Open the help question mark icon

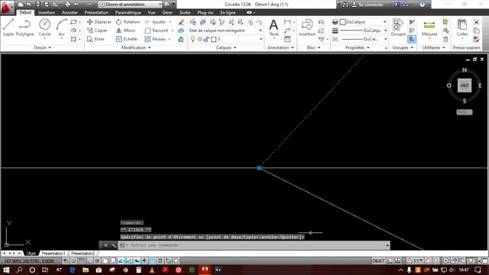(422, 5)
